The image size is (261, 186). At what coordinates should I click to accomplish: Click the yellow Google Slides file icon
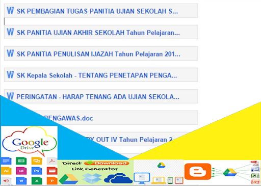(37, 161)
